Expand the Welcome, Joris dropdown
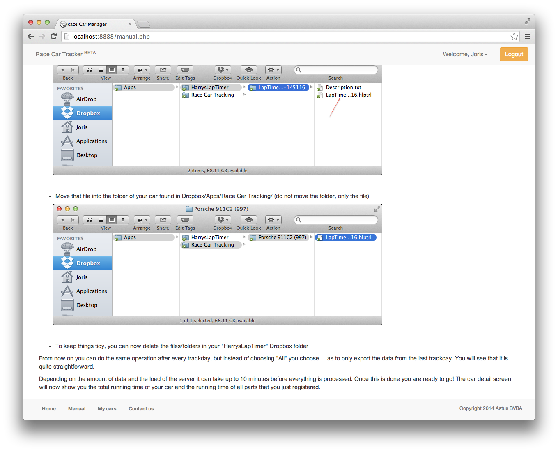This screenshot has height=452, width=558. coord(465,54)
